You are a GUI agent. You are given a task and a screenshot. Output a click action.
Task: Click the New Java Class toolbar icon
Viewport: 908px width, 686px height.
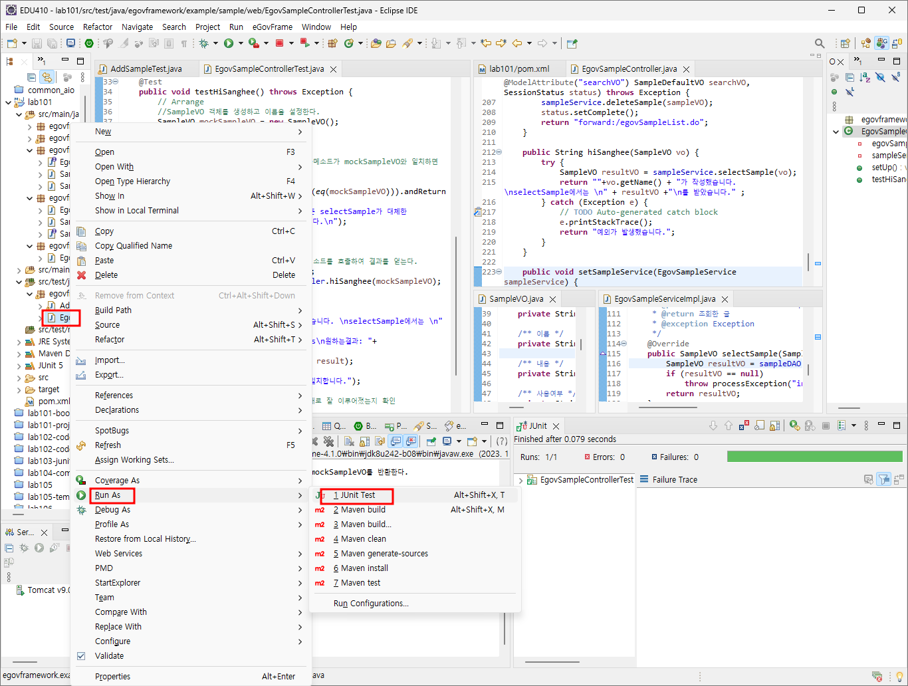[349, 43]
